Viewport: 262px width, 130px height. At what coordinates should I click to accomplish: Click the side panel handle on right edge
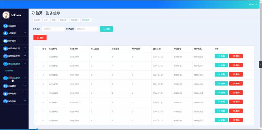point(260,65)
